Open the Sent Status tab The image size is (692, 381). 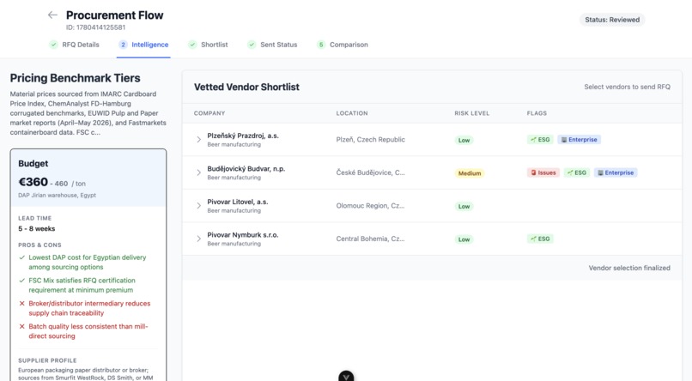tap(272, 45)
